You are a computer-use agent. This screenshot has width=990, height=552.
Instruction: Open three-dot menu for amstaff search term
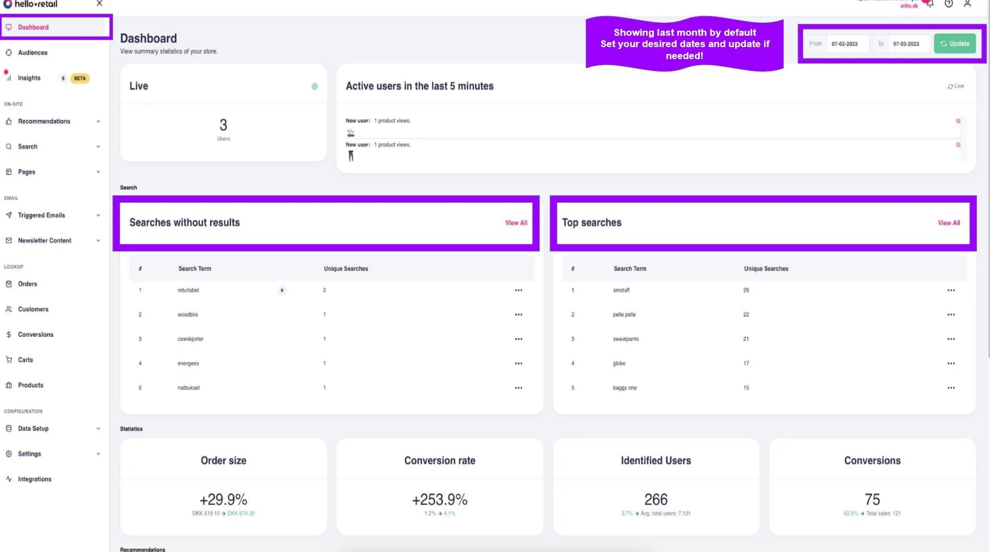(x=951, y=290)
